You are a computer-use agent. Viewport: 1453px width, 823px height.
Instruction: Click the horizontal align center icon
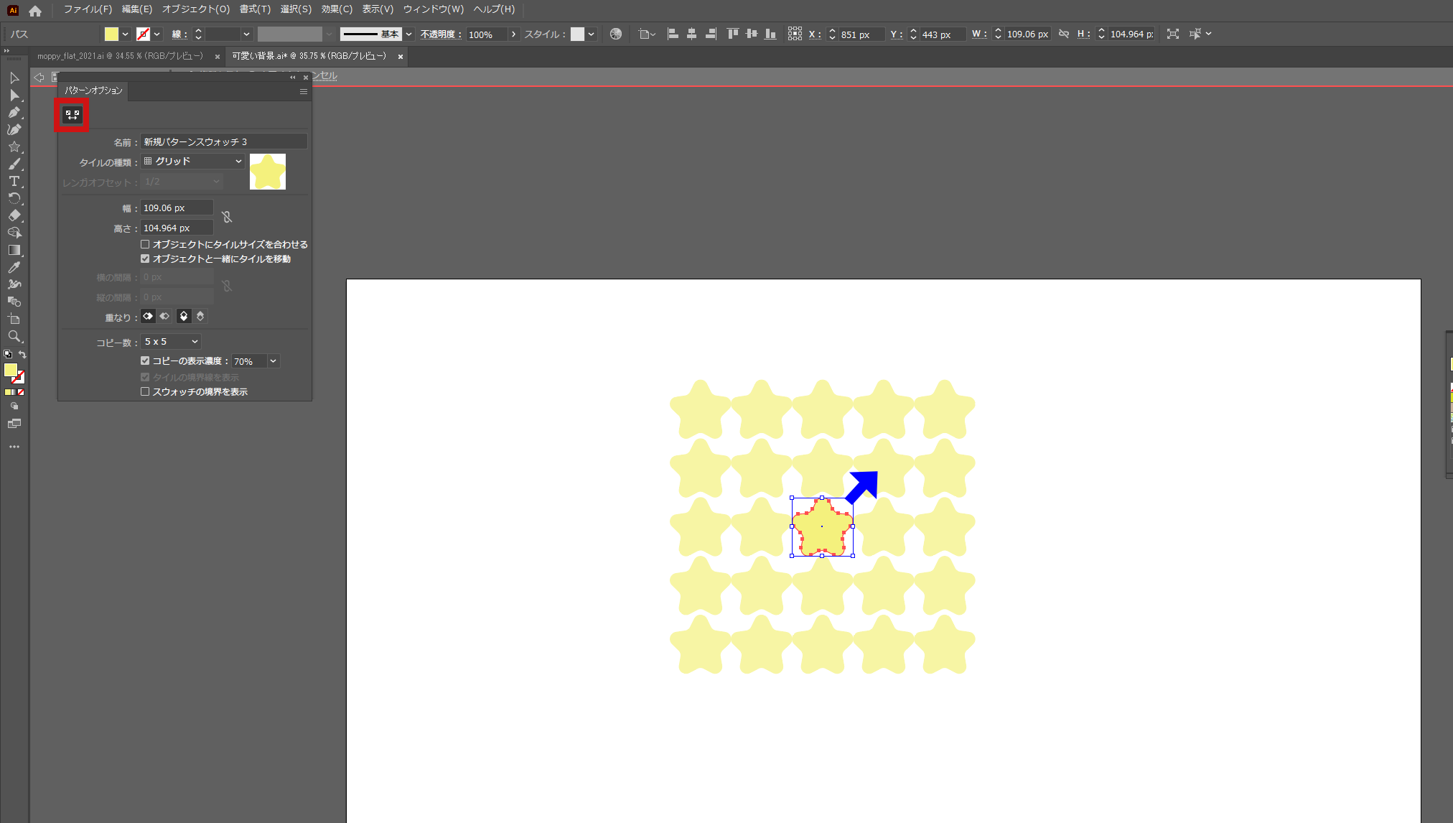[x=691, y=34]
